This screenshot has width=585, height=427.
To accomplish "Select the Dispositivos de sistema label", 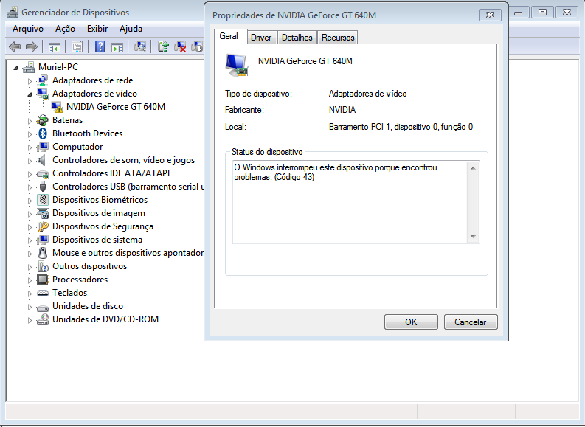I will click(97, 240).
